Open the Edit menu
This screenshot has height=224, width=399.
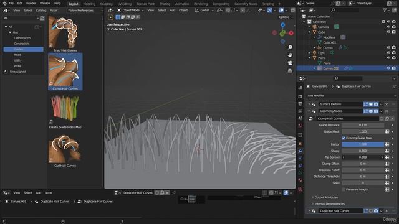pyautogui.click(x=20, y=4)
